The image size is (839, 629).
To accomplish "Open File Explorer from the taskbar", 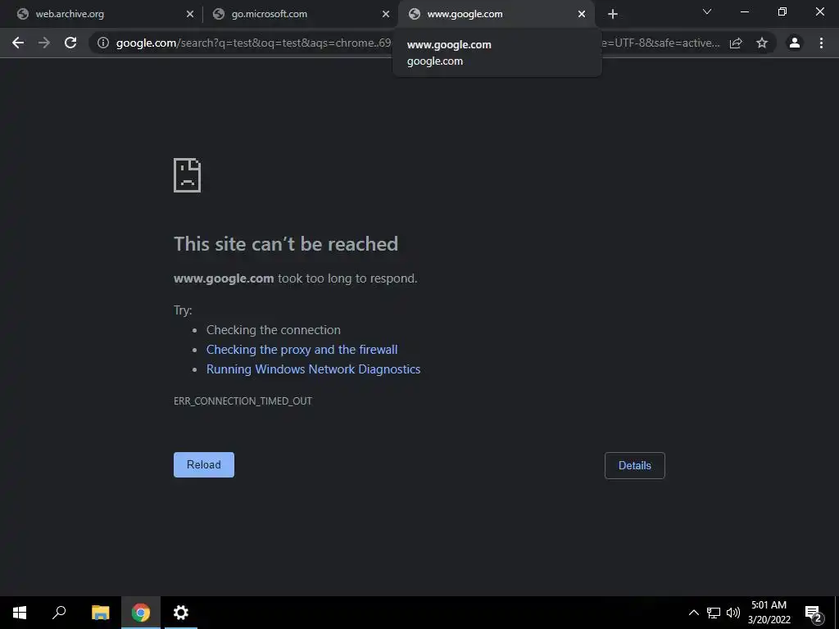I will pyautogui.click(x=100, y=613).
